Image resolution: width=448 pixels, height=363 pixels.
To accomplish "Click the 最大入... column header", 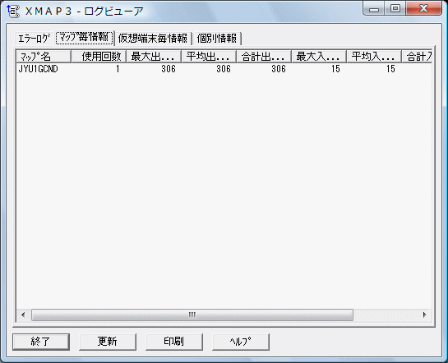I will (x=320, y=57).
